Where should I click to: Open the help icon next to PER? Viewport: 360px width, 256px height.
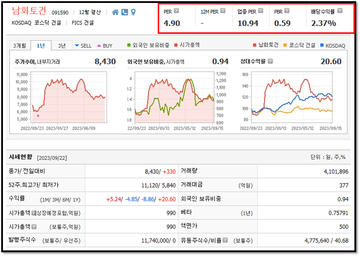(176, 11)
